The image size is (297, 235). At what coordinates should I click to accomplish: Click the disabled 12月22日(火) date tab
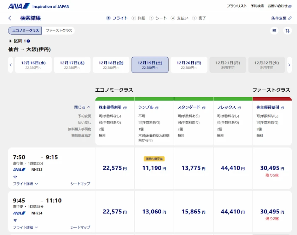point(267,65)
